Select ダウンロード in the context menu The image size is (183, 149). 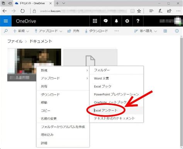coord(63,94)
